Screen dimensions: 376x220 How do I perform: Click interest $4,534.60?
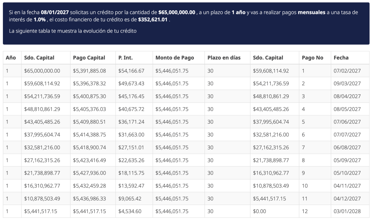coord(130,211)
